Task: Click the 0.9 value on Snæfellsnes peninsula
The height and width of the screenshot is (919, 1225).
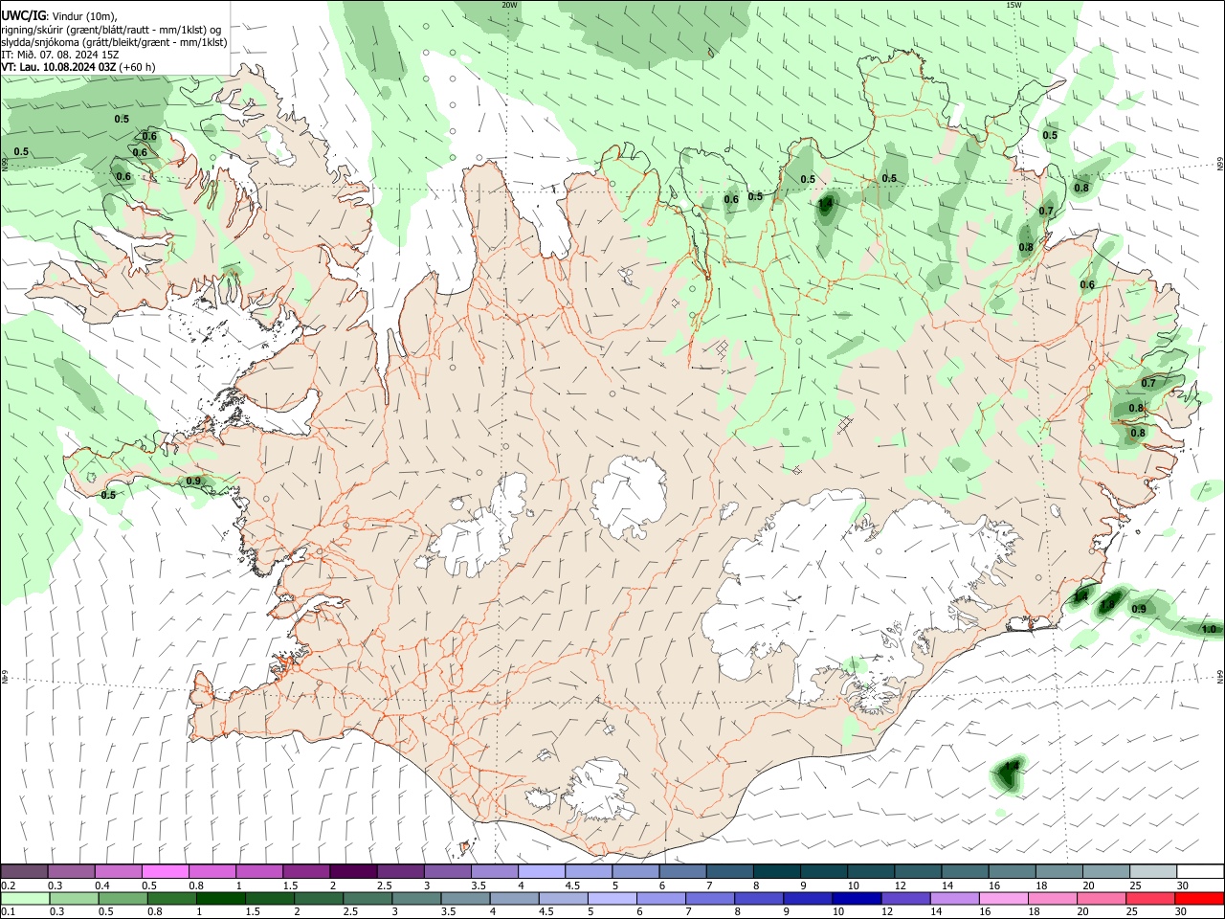Action: tap(193, 481)
